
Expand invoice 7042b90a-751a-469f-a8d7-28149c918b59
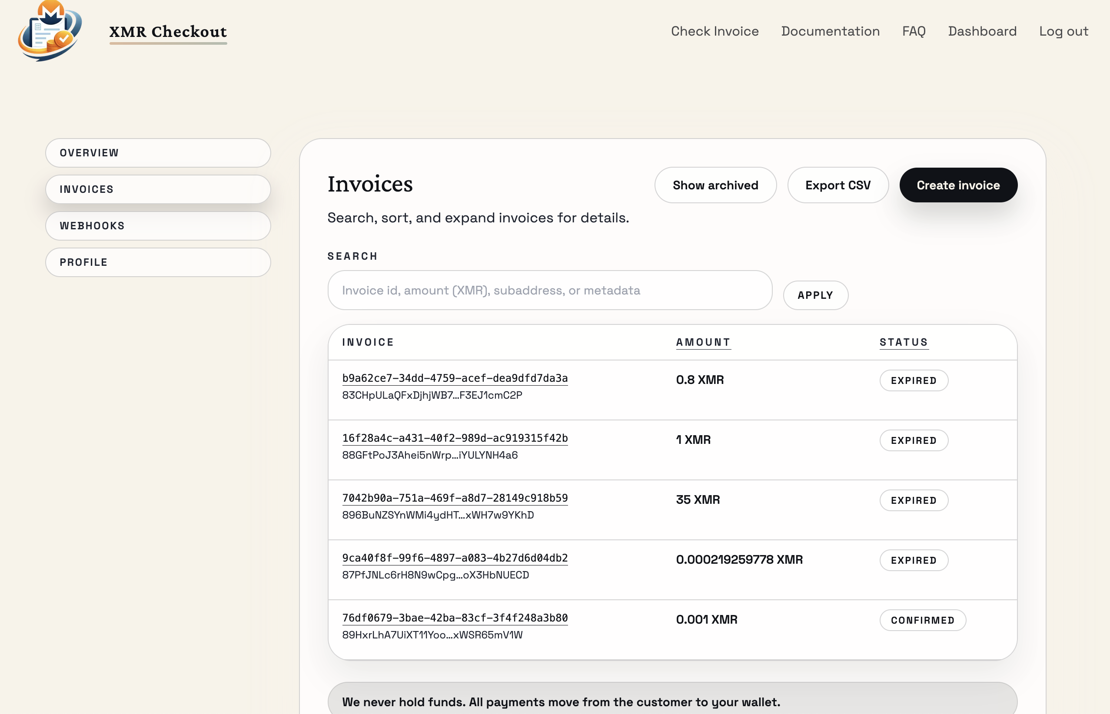tap(455, 498)
